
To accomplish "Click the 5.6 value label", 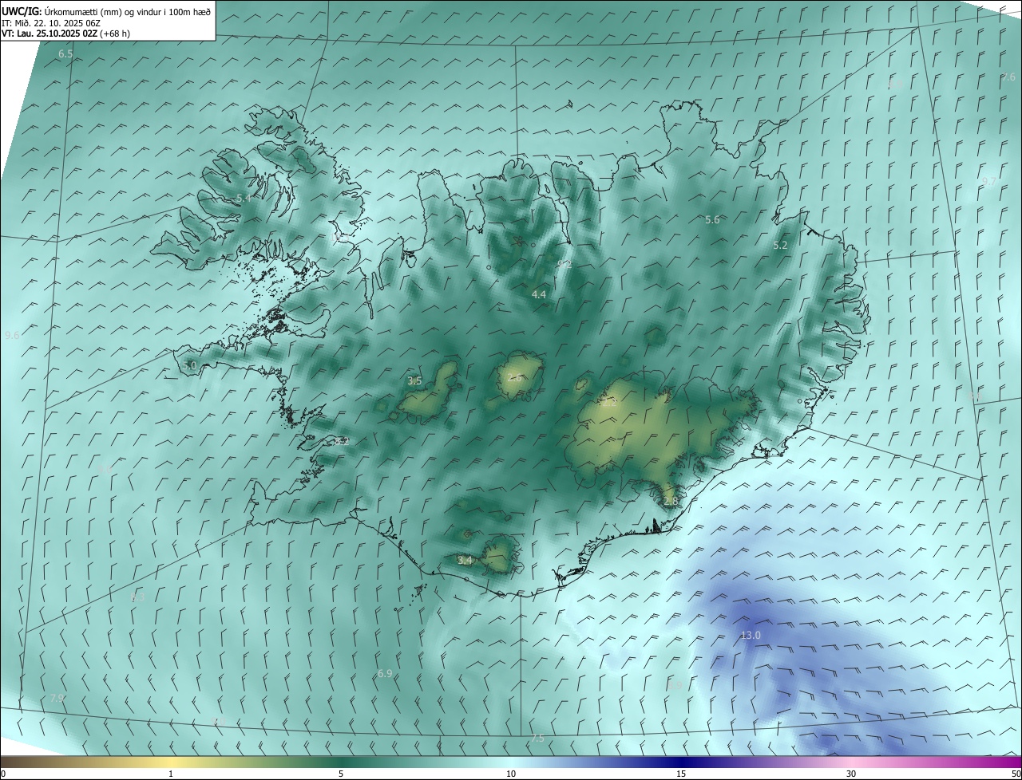I will pyautogui.click(x=712, y=220).
